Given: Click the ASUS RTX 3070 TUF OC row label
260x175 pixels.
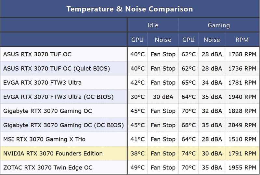Looking at the screenshot, I should pyautogui.click(x=37, y=54).
